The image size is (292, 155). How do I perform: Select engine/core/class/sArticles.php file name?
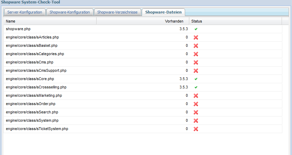tap(33, 37)
